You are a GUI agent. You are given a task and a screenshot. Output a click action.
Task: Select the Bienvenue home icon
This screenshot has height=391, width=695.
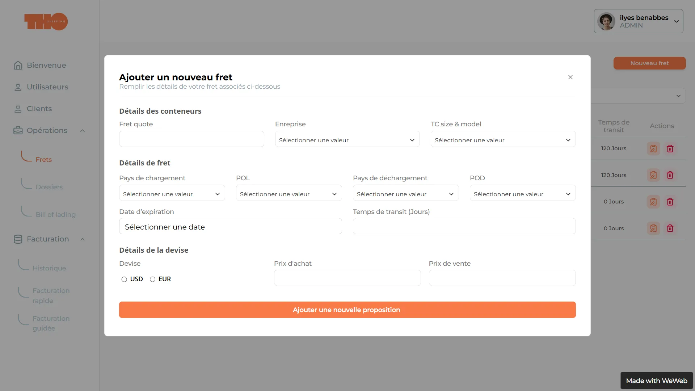click(18, 65)
